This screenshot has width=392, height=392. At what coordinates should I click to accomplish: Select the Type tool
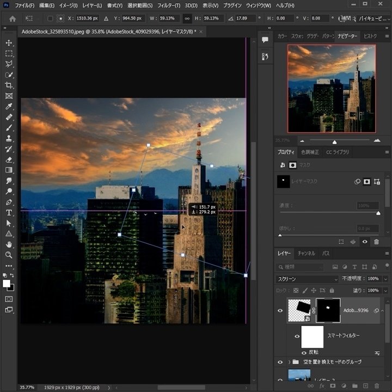click(9, 212)
